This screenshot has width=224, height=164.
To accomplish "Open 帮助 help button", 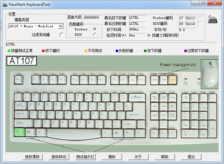I will click(x=164, y=157).
